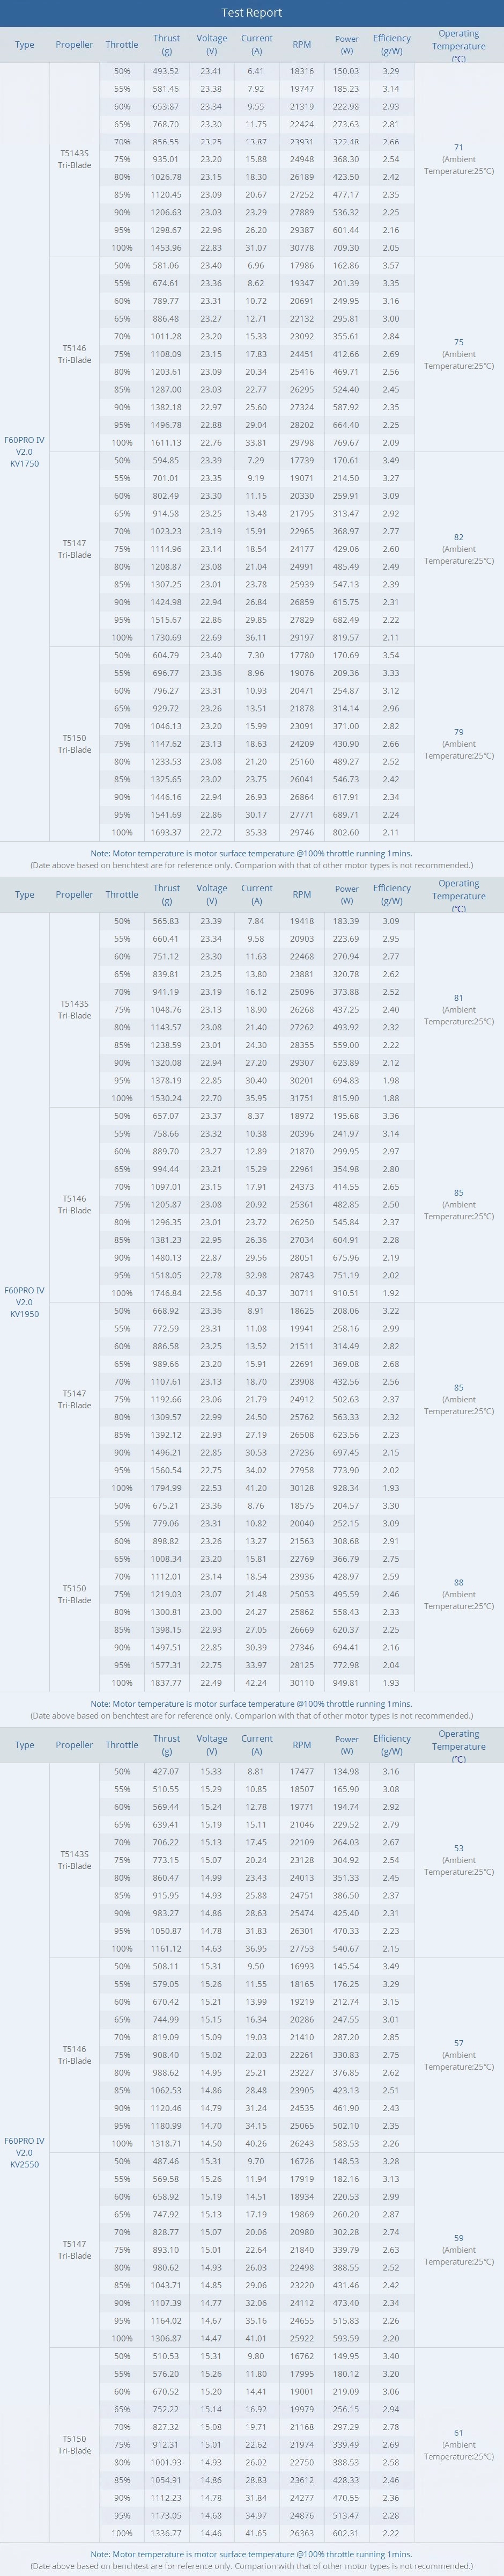Screen dimensions: 504x2576
Task: Click the 53 operating temperature cell
Action: [458, 1860]
